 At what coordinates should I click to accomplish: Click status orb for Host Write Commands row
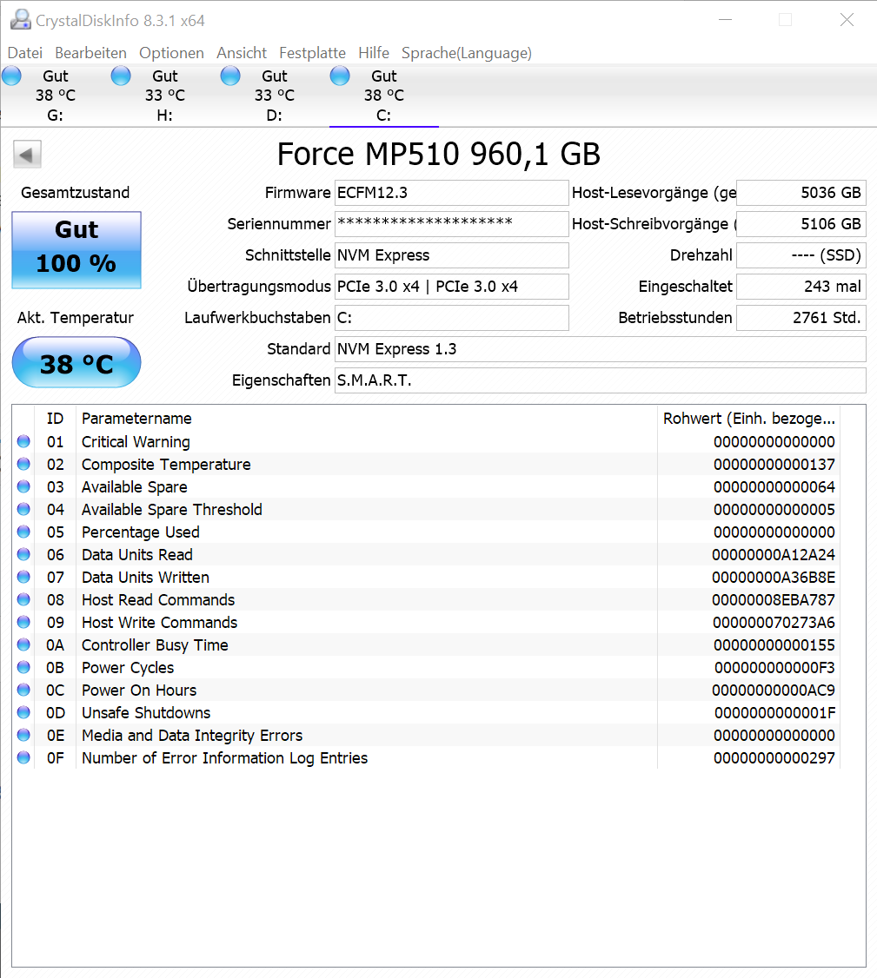[x=23, y=622]
